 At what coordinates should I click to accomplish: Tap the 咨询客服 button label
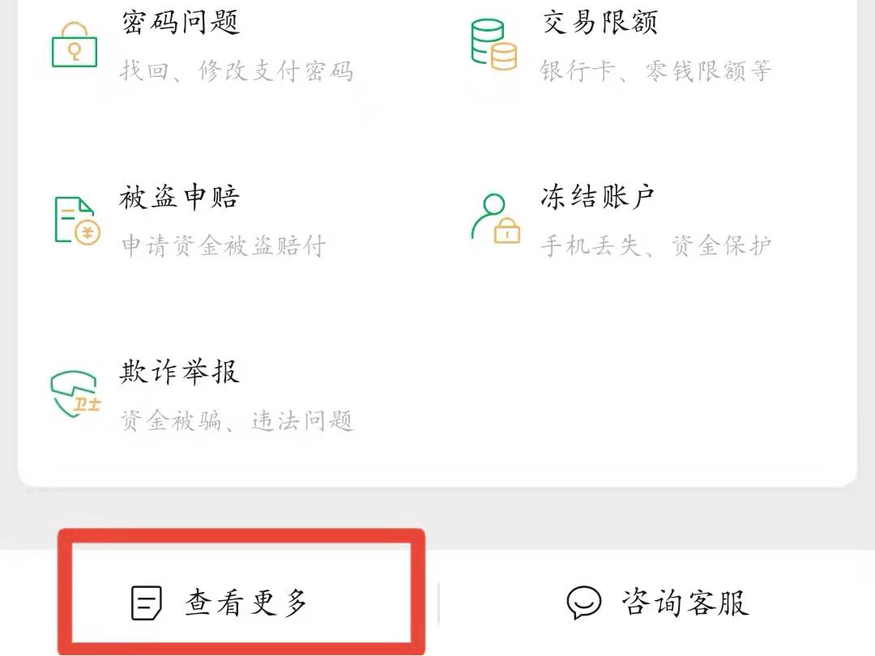point(685,603)
